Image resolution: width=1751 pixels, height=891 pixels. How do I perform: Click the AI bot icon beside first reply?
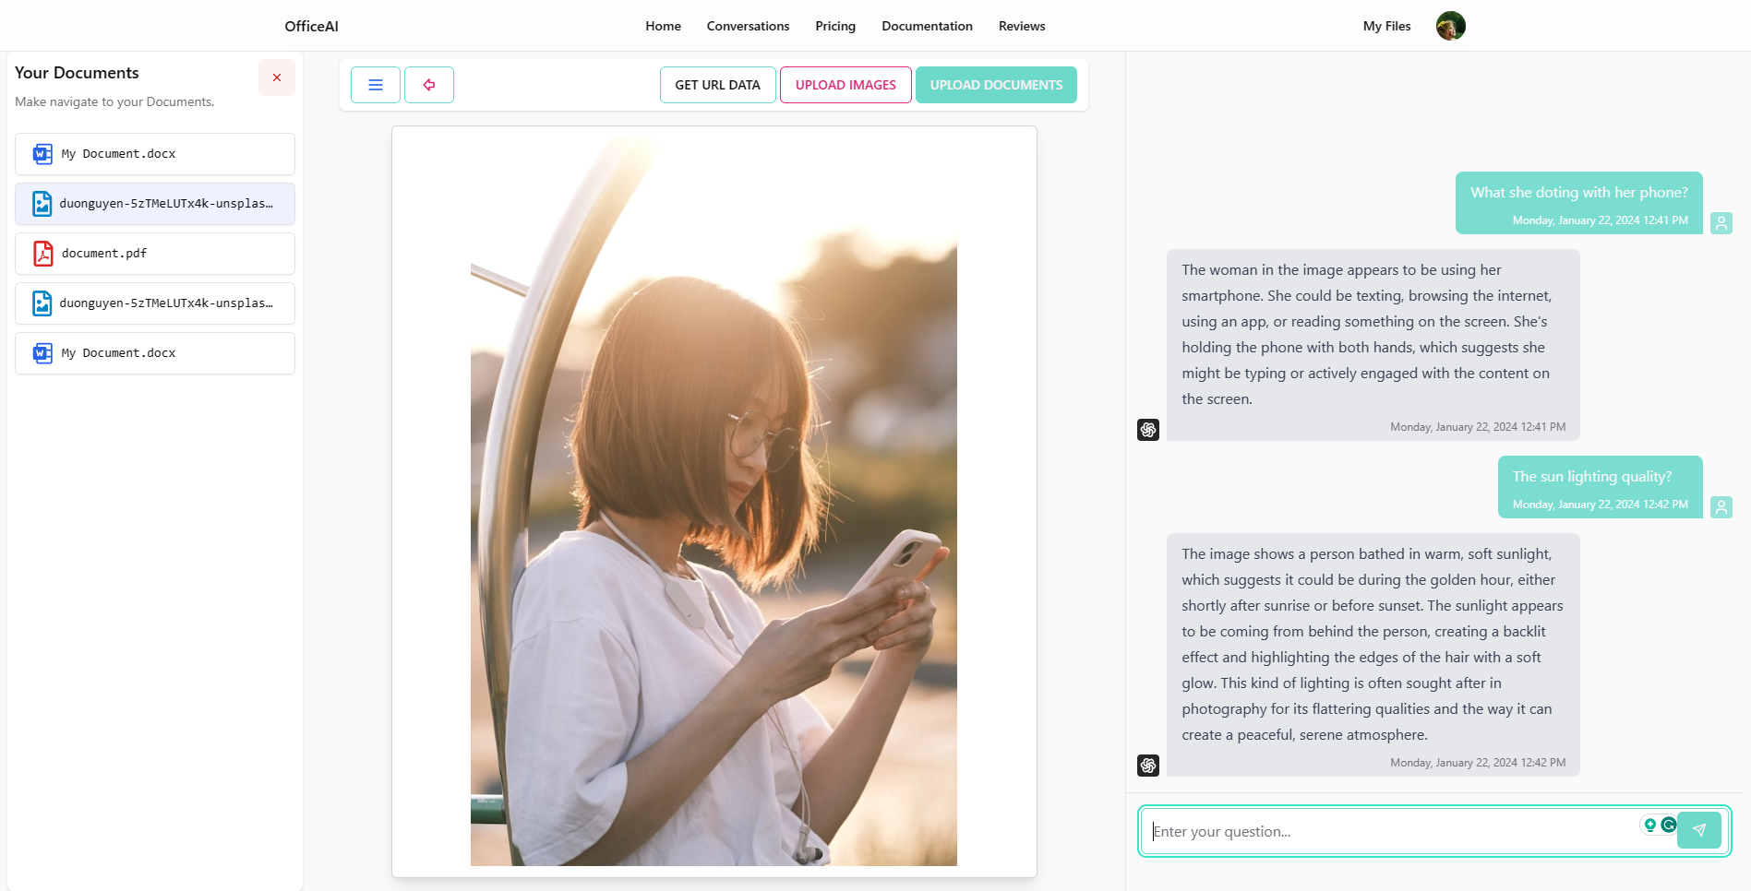point(1148,430)
